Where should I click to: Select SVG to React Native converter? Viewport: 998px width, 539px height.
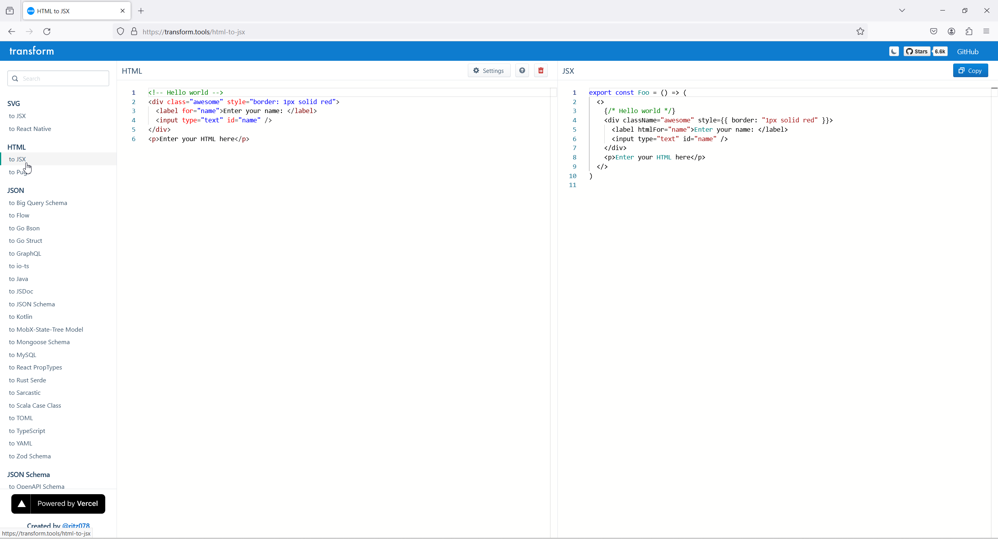[30, 129]
